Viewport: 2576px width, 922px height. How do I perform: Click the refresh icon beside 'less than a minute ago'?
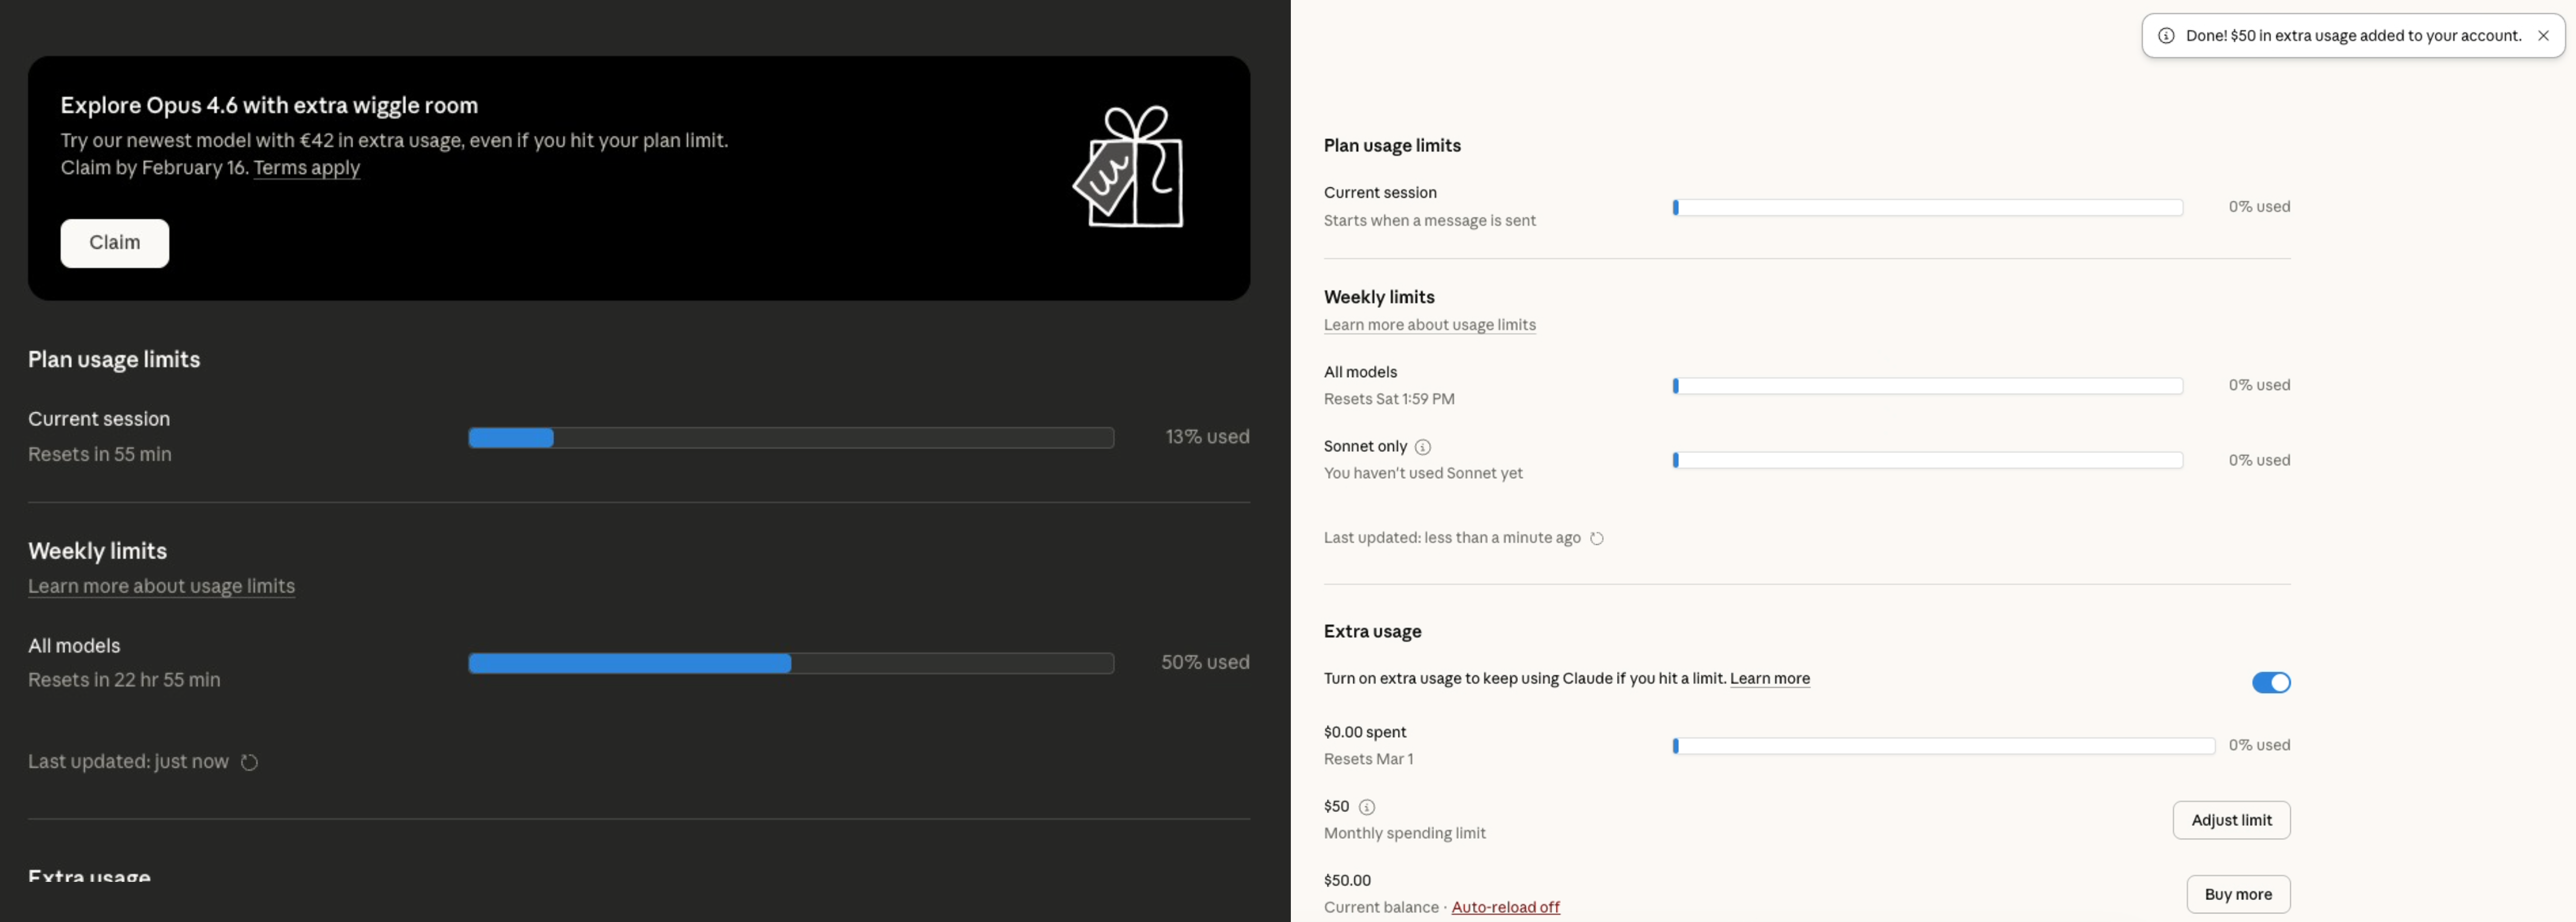(x=1597, y=538)
